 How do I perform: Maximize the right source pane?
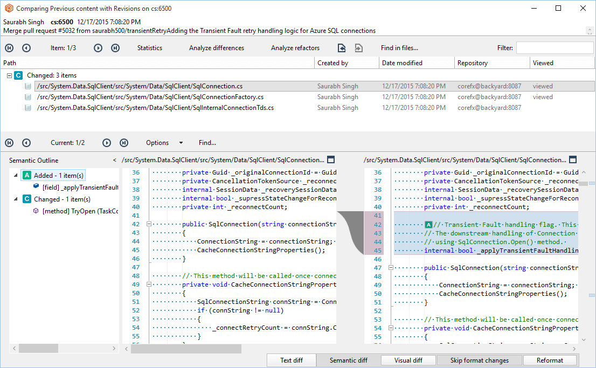click(573, 160)
